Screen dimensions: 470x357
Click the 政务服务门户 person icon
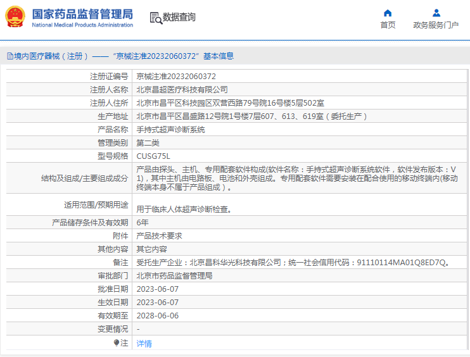coord(436,13)
